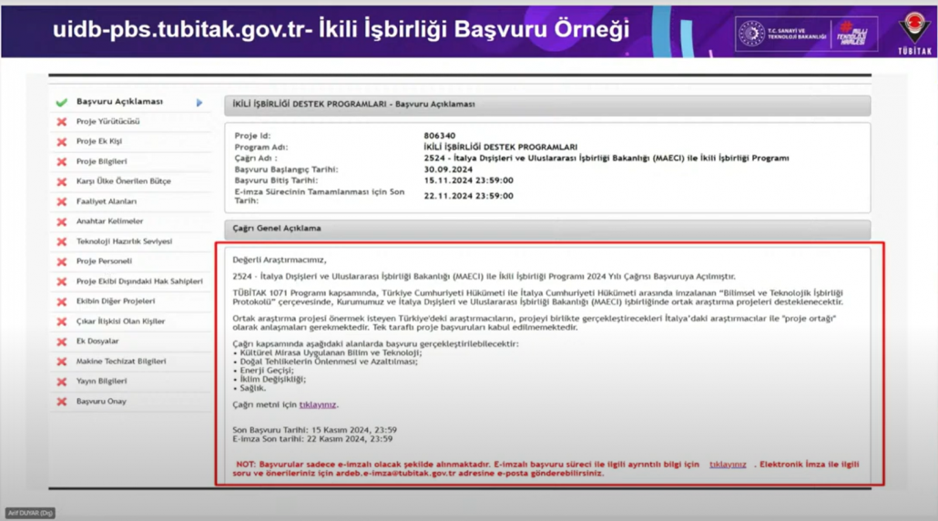Click the red X icon beside Ek Dosyalar
Image resolution: width=938 pixels, height=521 pixels.
[61, 342]
